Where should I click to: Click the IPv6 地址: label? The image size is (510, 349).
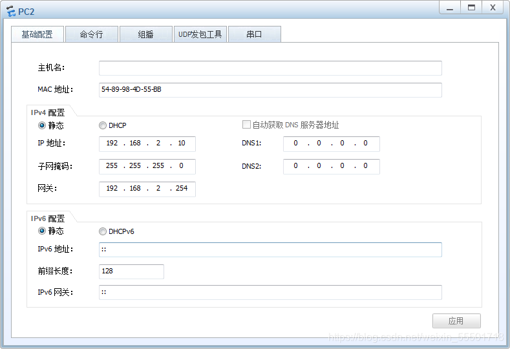click(x=56, y=249)
